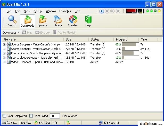Open the Uploads folder icon
164x126 pixels.
pos(42,19)
